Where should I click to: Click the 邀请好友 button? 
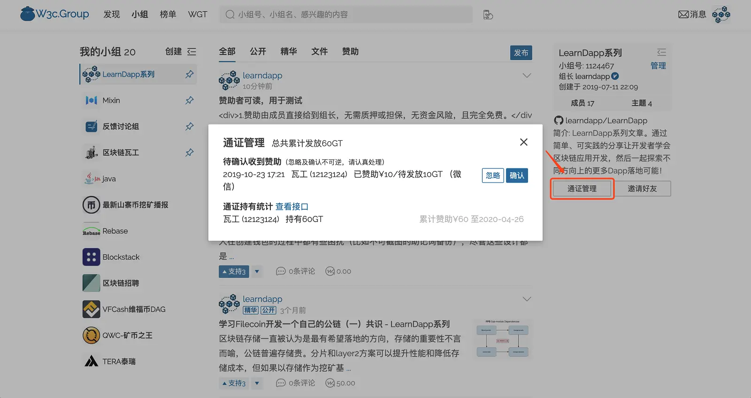point(642,189)
